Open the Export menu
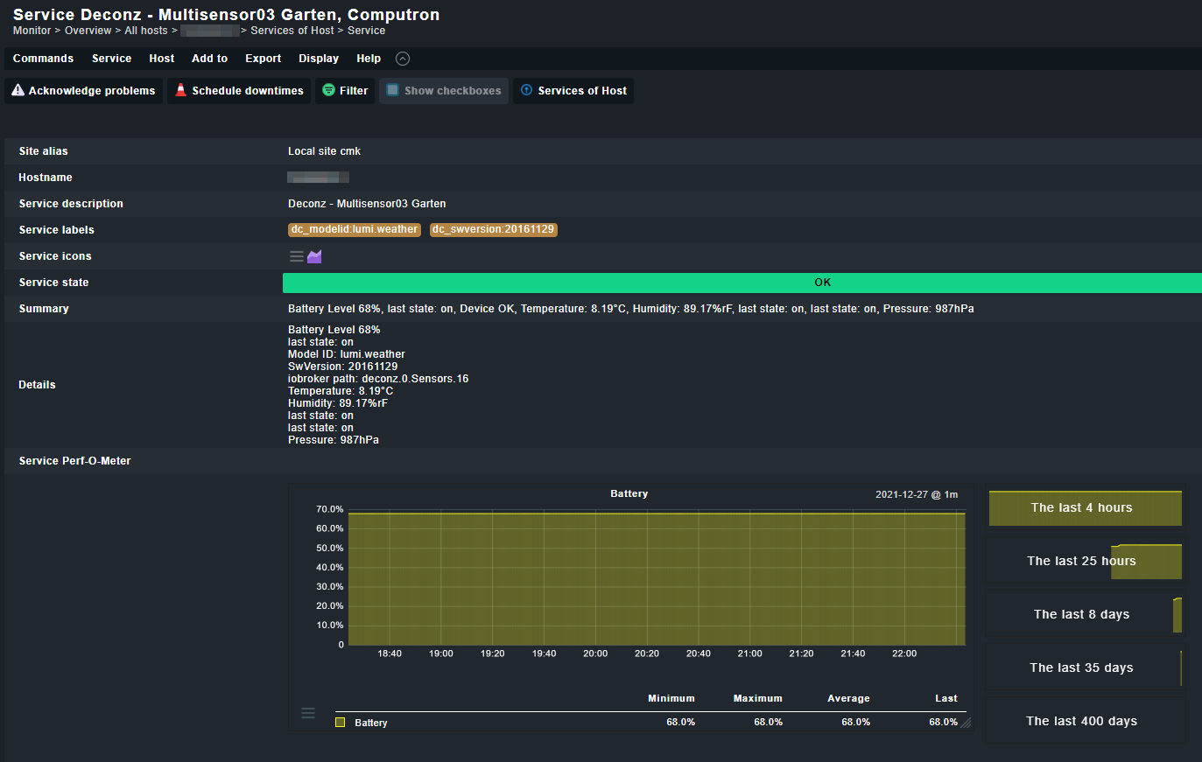Viewport: 1202px width, 762px height. (263, 59)
